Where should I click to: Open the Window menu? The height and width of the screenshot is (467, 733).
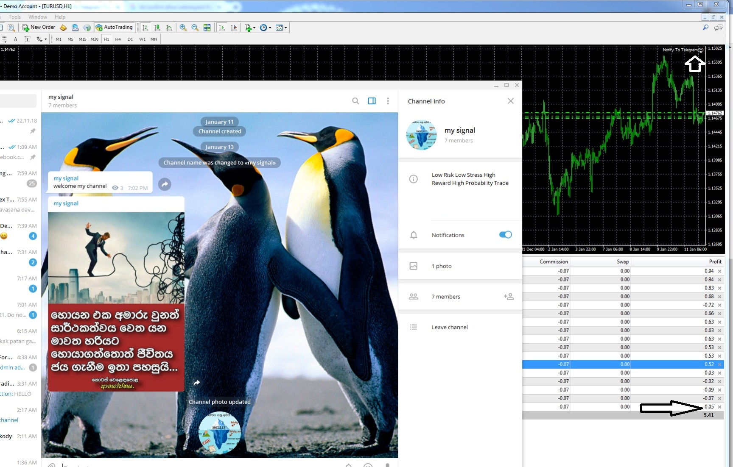coord(38,17)
